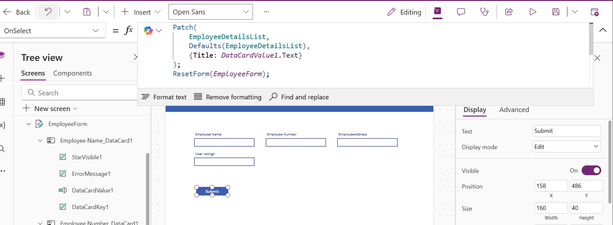This screenshot has height=225, width=613.
Task: Toggle the Visible switch off
Action: pos(591,171)
